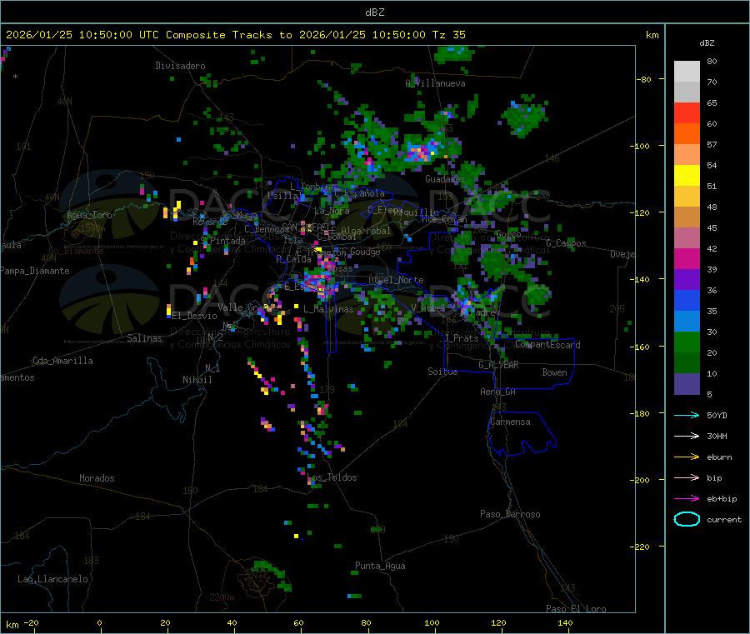The image size is (750, 634).
Task: Click the 'Soitue' place label
Action: [x=443, y=372]
